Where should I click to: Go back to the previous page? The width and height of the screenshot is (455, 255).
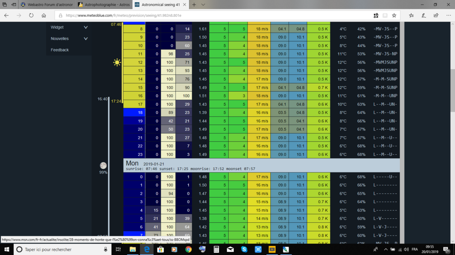[6, 15]
